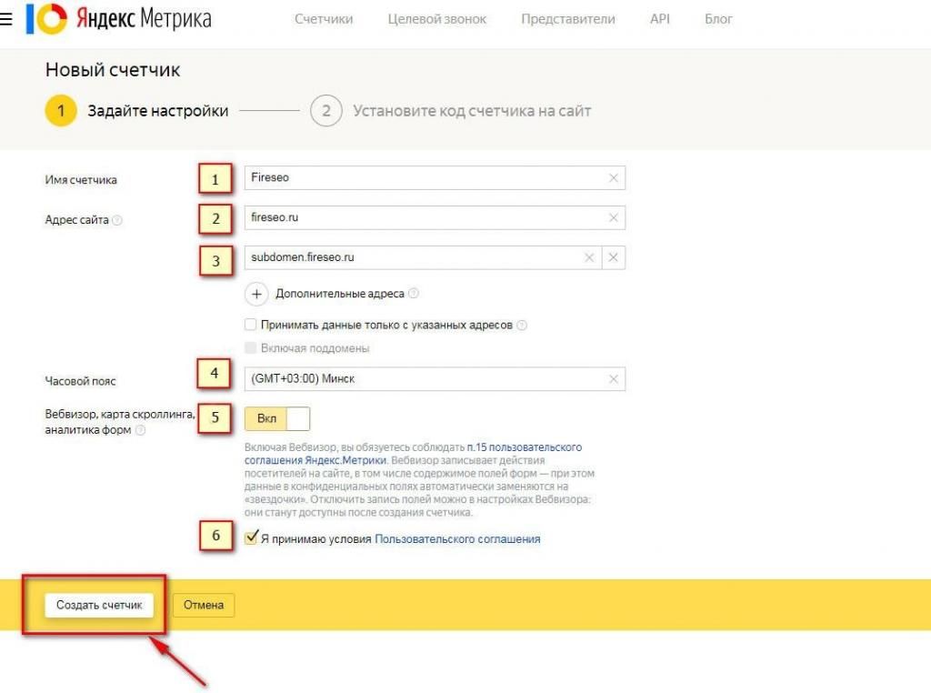Clear the time zone Минск field
931x693 pixels.
[614, 379]
